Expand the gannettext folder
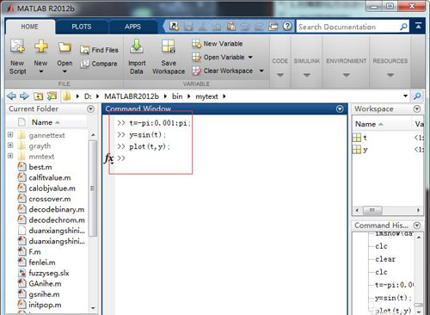 tap(10, 134)
